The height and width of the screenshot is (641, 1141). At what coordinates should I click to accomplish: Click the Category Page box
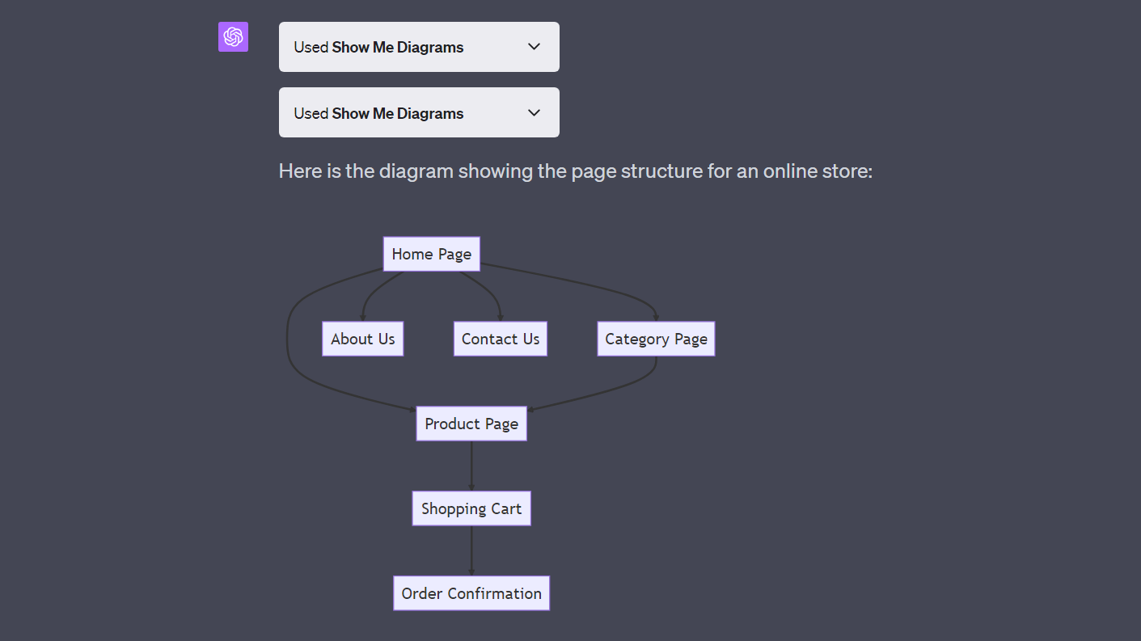pos(655,338)
